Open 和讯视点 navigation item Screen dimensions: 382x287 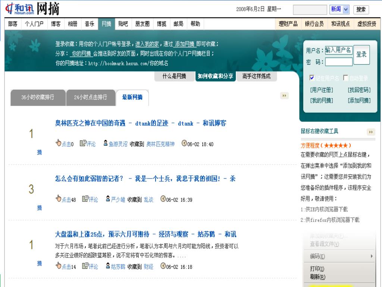coord(341,24)
